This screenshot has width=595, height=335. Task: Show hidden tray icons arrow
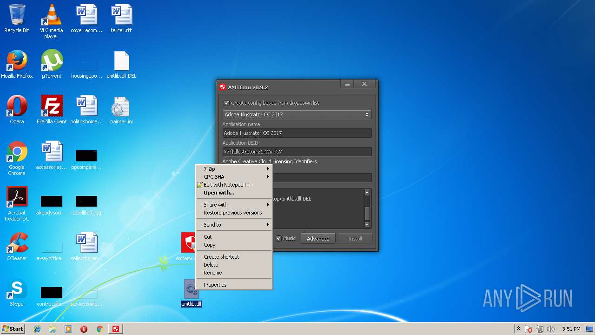[x=518, y=329]
